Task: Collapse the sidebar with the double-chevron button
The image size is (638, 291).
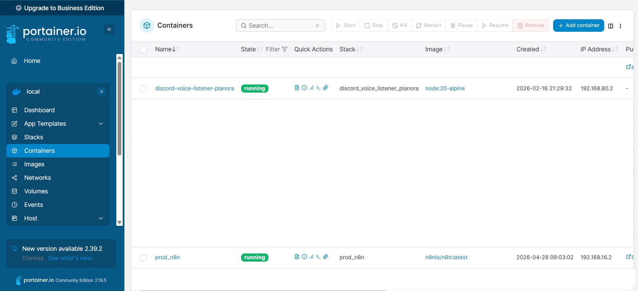Action: [x=109, y=29]
